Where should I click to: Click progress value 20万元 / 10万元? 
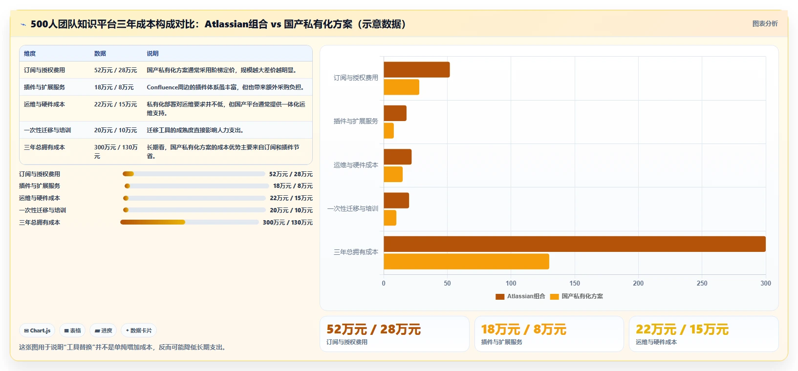(291, 210)
